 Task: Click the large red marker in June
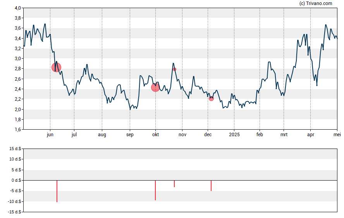click(x=57, y=67)
